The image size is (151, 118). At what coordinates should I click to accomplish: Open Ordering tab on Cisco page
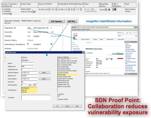(x=95, y=39)
